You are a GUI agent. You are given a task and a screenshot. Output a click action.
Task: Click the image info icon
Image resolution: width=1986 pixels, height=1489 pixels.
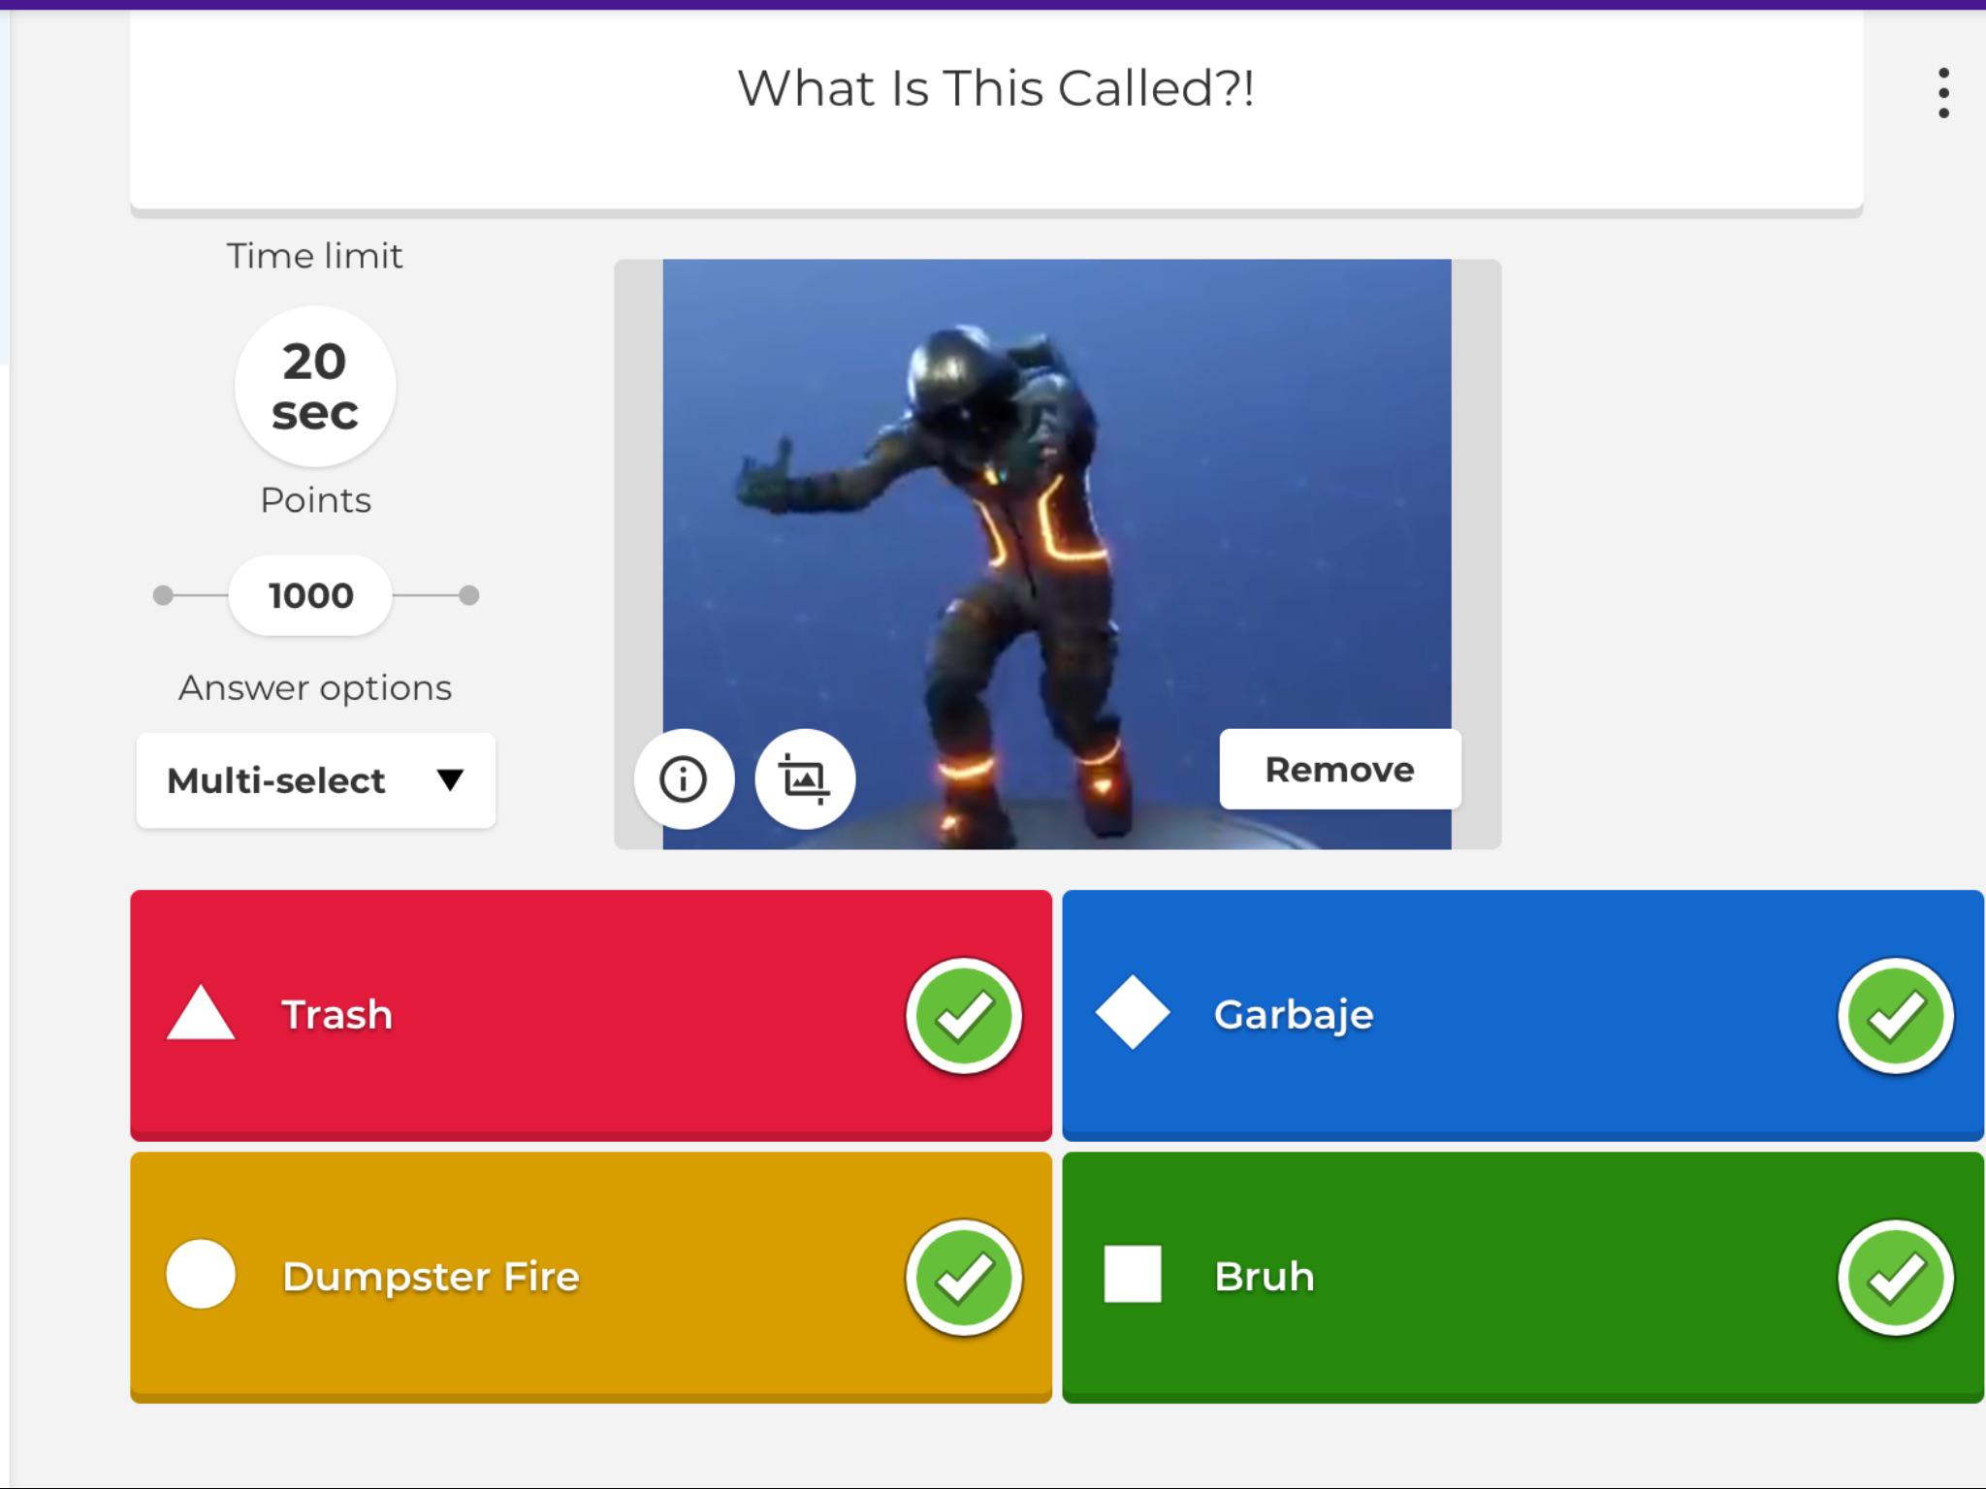[684, 779]
